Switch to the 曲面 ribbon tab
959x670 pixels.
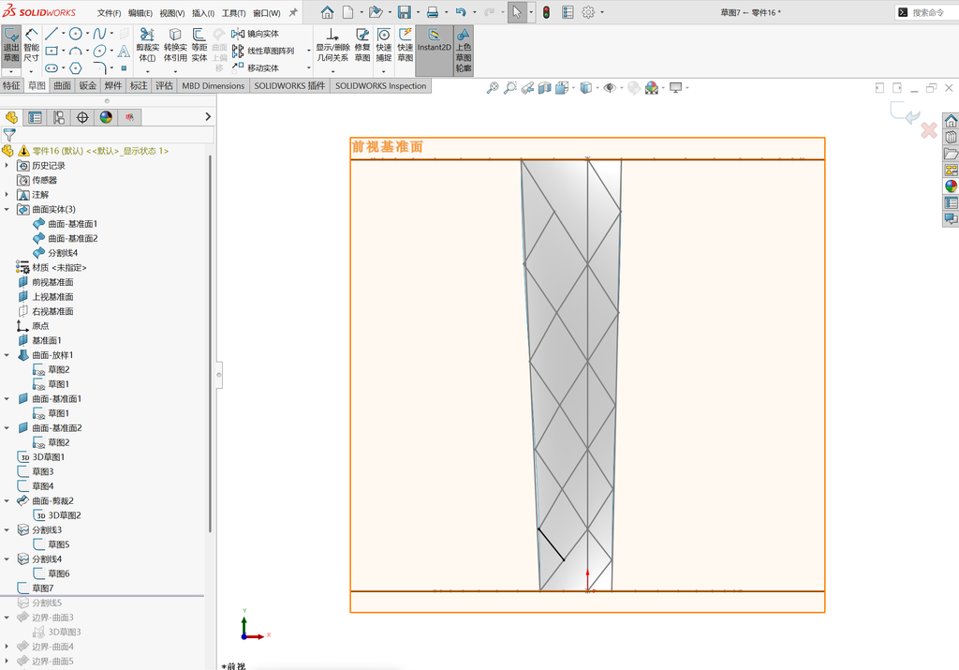click(x=63, y=85)
